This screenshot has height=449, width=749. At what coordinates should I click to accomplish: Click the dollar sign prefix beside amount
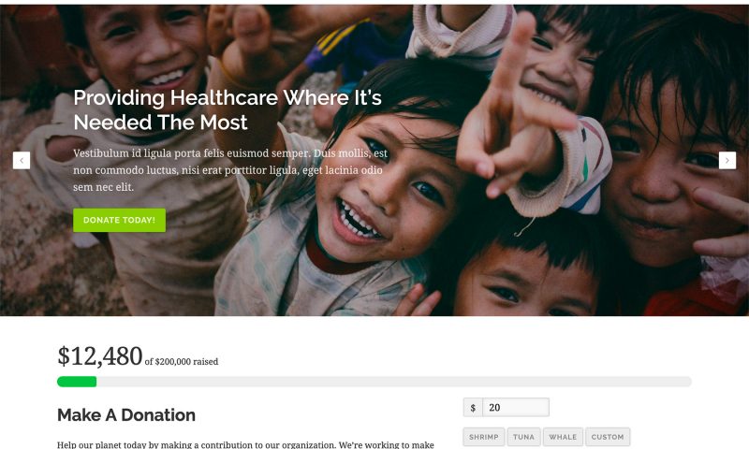[x=473, y=408]
